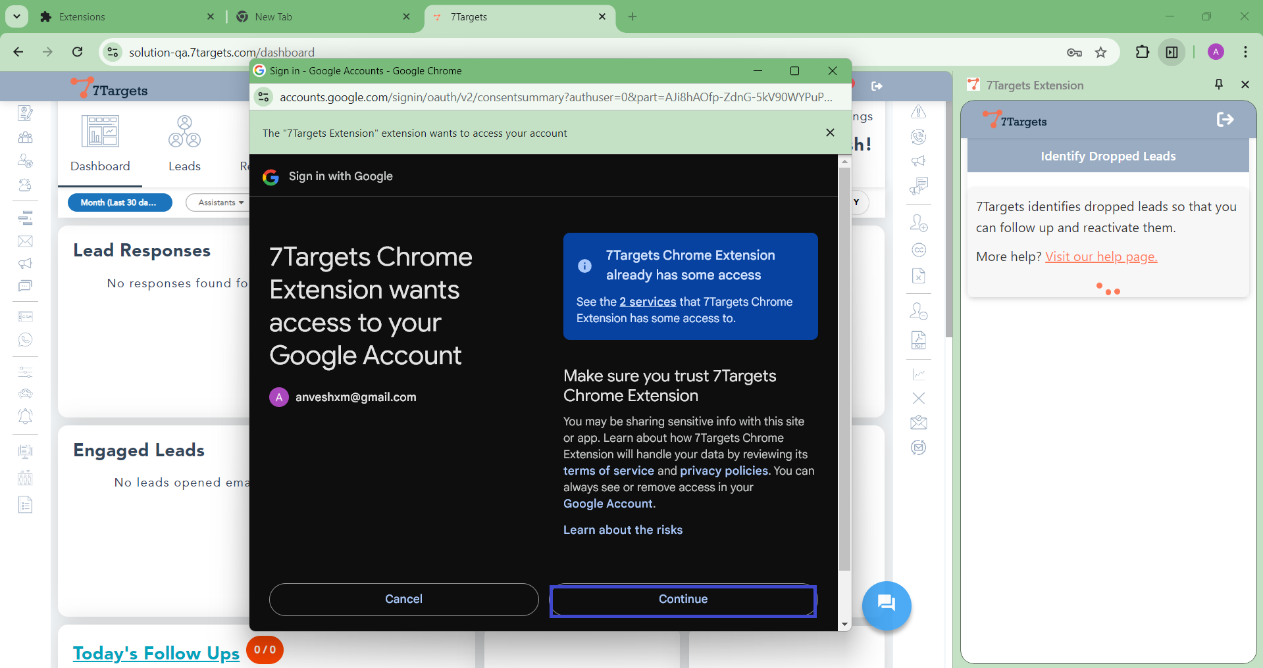Bookmark this page with the star icon
This screenshot has height=668, width=1263.
tap(1100, 53)
